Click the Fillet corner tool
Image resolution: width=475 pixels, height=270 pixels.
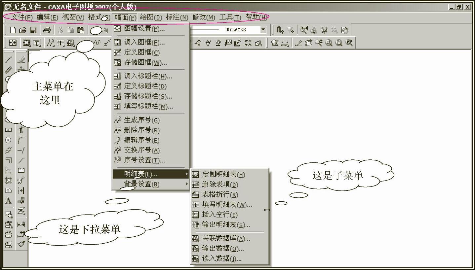(x=21, y=140)
